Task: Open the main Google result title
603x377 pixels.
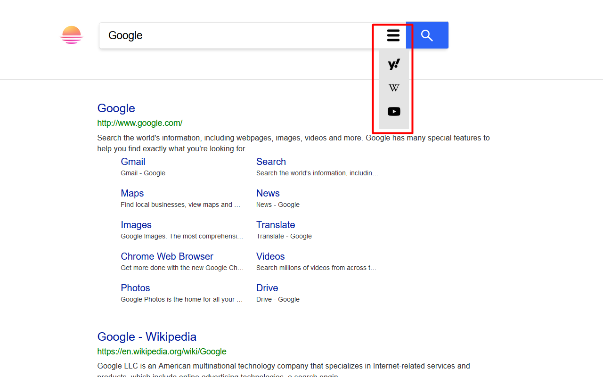Action: (116, 108)
